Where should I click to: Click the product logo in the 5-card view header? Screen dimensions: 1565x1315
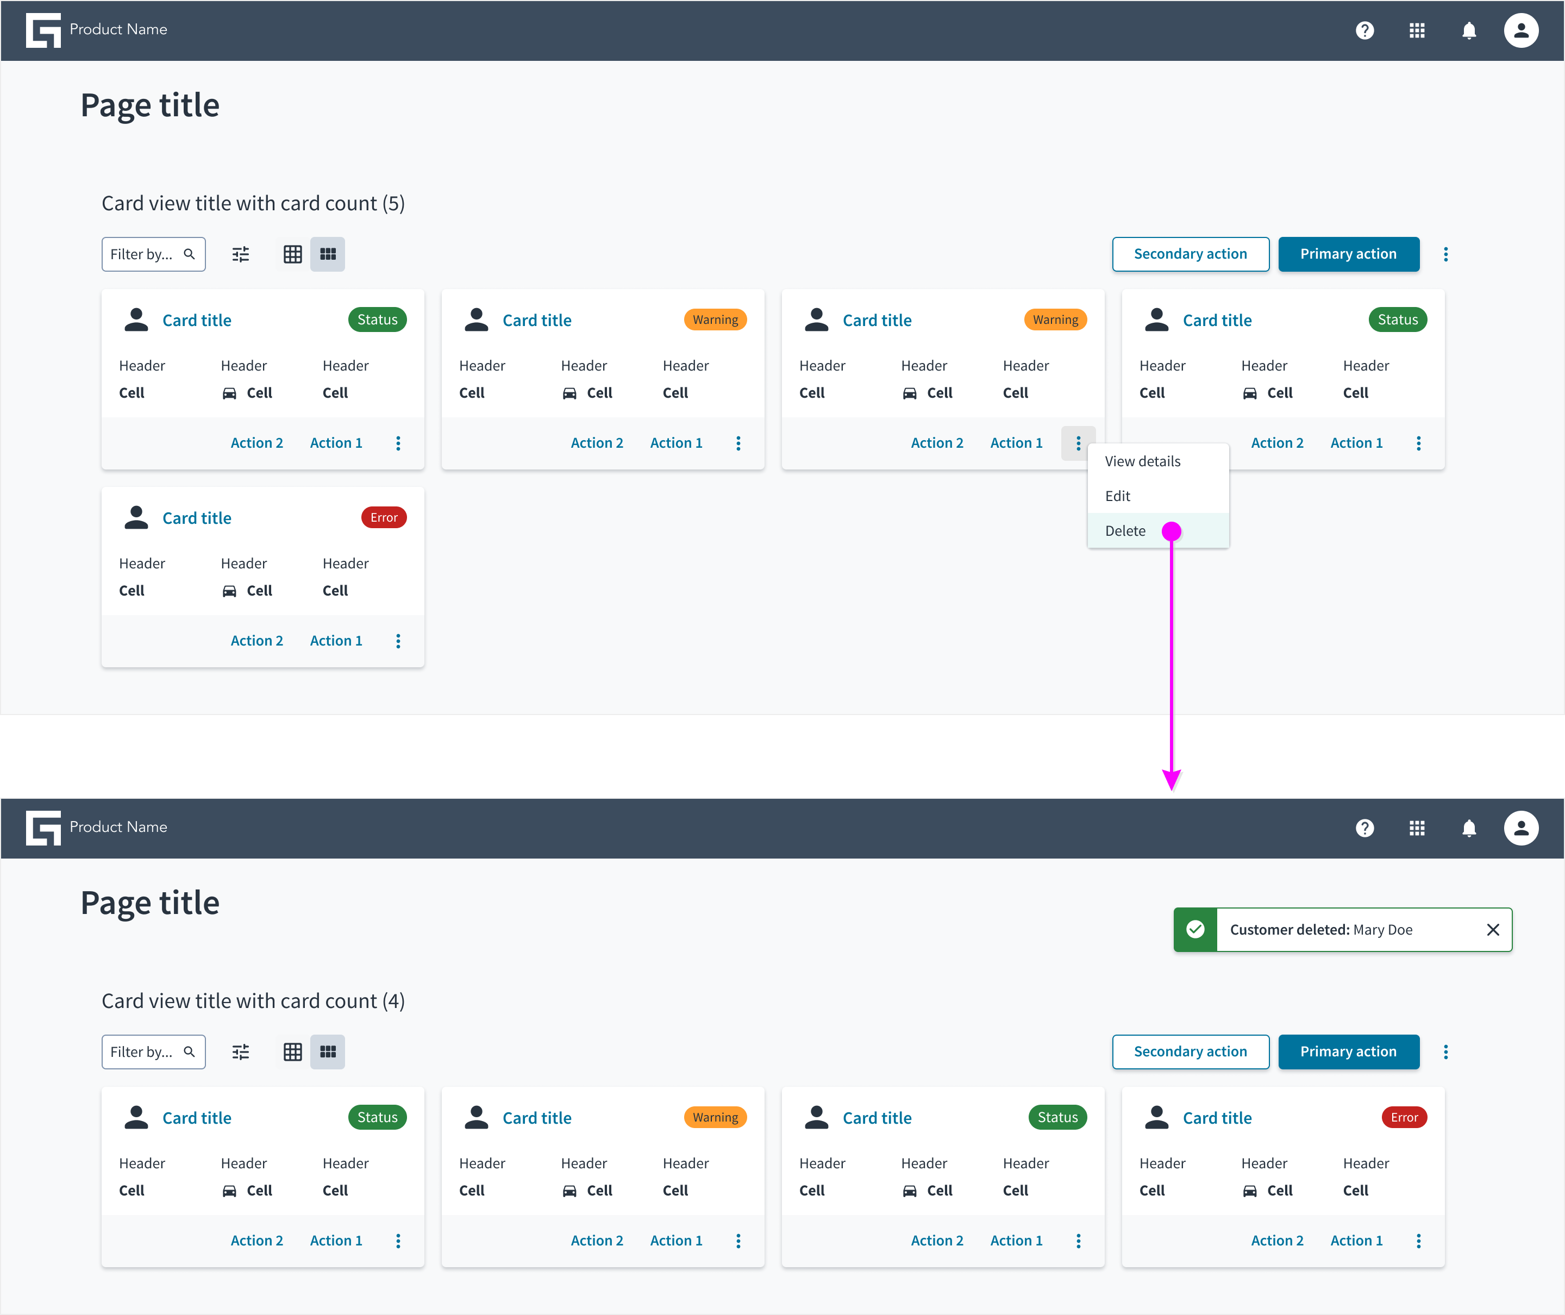[43, 30]
